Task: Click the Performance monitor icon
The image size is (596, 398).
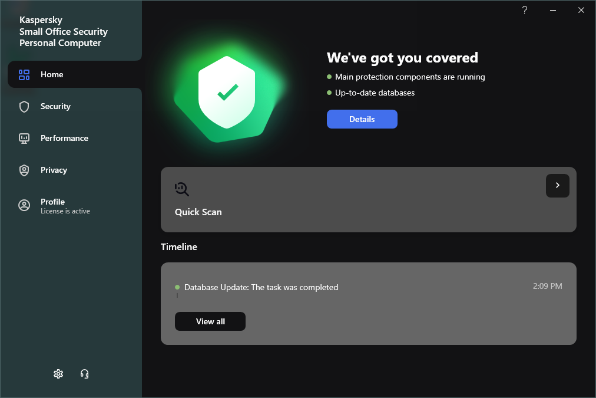Action: tap(24, 139)
